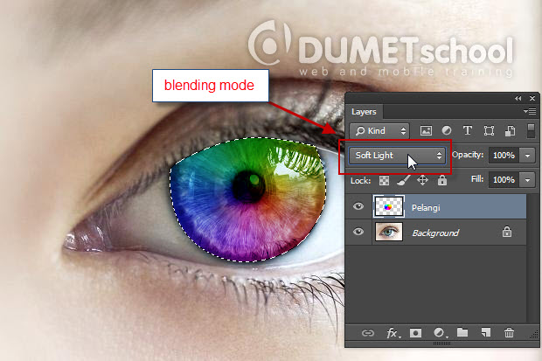The width and height of the screenshot is (542, 361).
Task: Create a new layer
Action: 486,332
